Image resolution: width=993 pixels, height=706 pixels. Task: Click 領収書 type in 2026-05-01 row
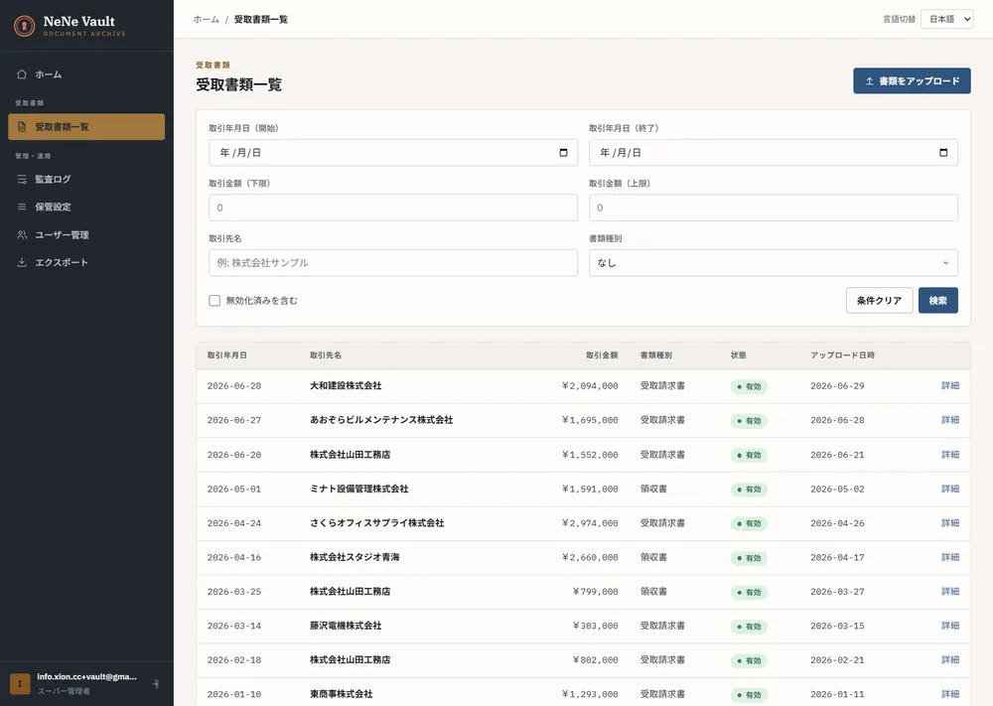[x=653, y=489]
